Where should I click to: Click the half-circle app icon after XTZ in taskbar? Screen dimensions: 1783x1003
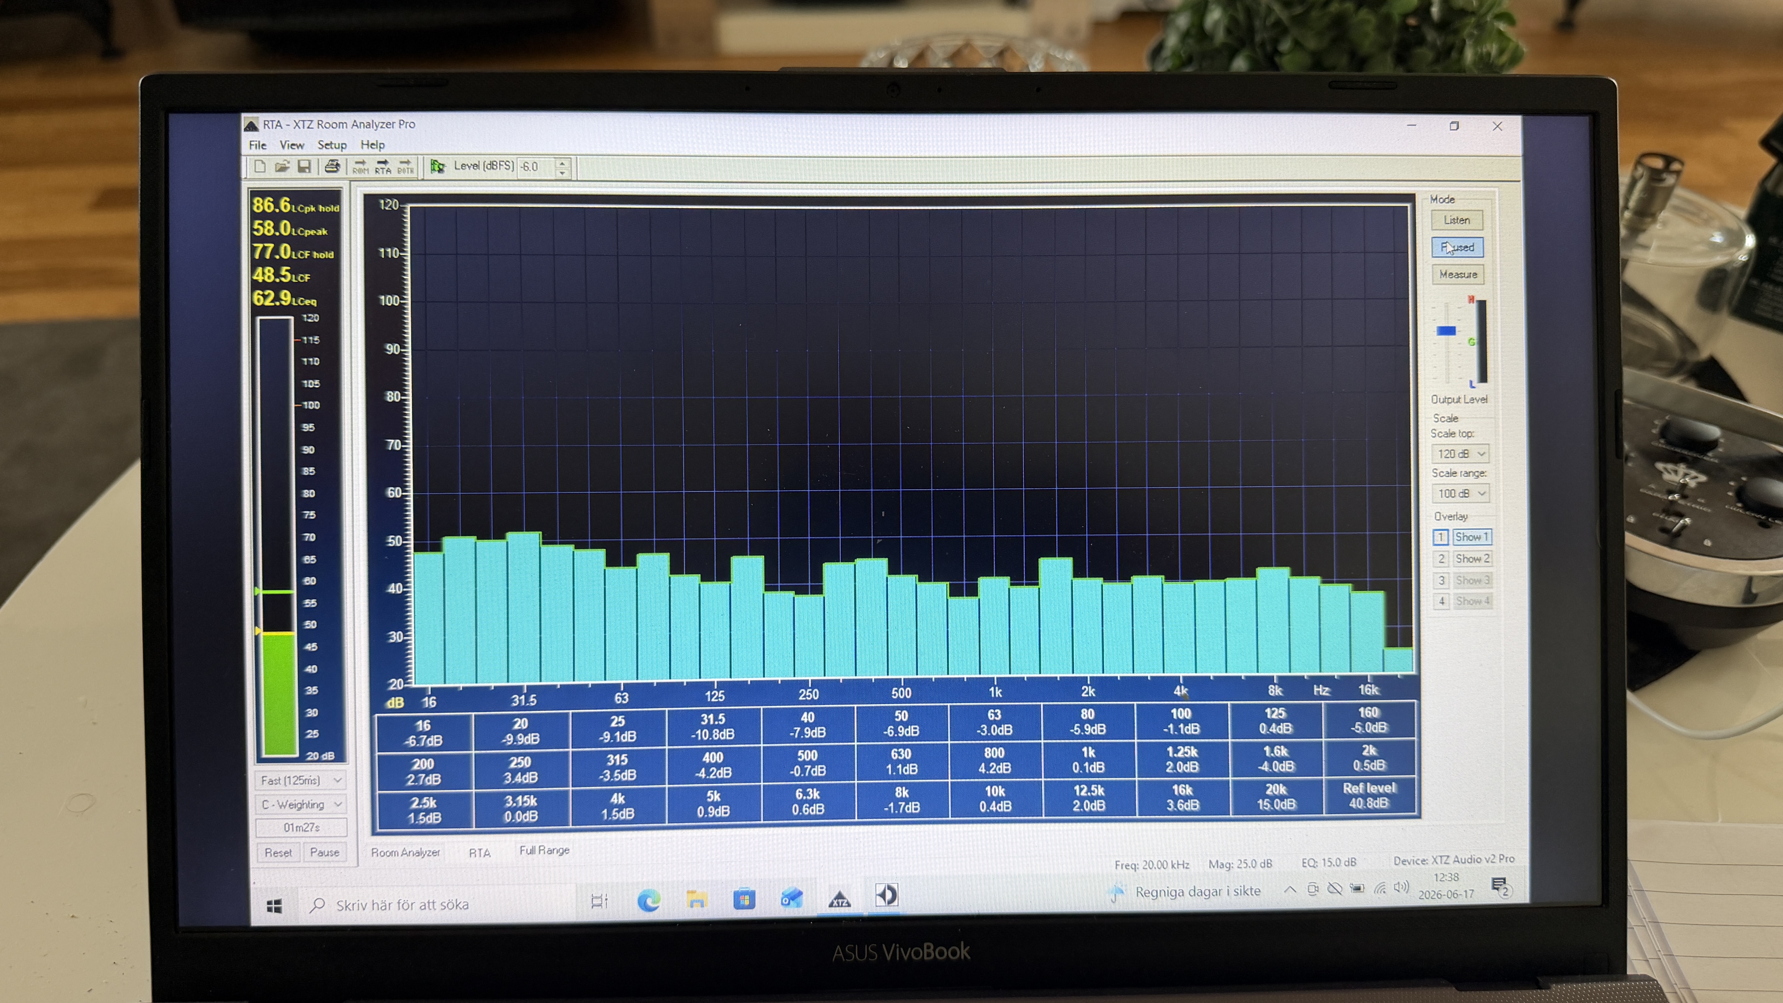(887, 895)
